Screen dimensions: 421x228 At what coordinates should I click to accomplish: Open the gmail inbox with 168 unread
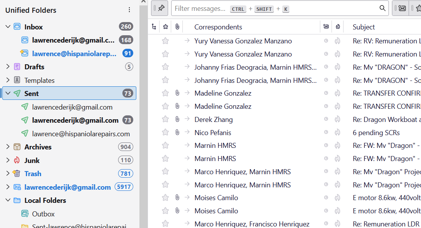69,40
